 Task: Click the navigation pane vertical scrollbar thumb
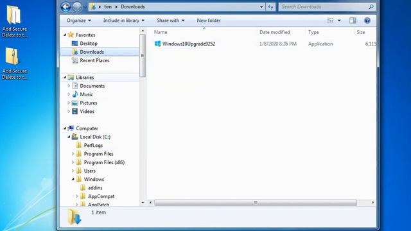tap(143, 56)
